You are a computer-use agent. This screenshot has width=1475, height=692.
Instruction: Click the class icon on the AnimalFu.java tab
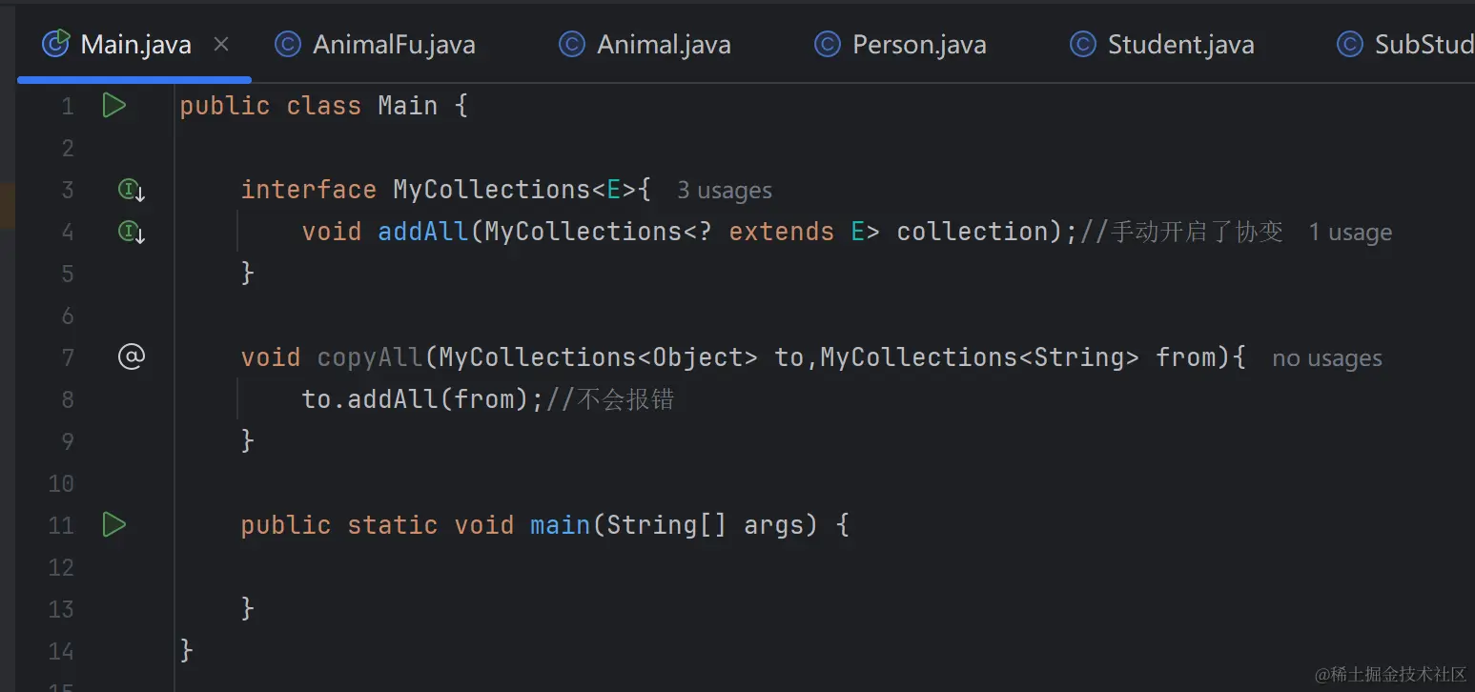click(287, 44)
